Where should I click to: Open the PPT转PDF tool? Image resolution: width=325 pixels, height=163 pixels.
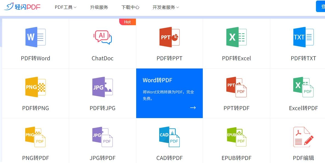point(236,94)
